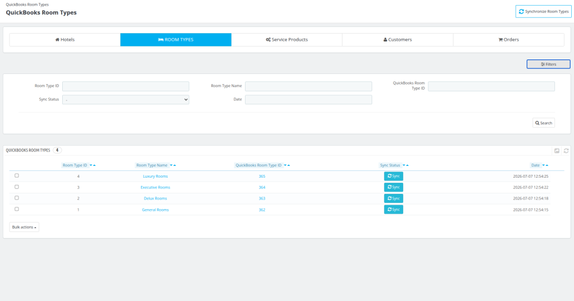
Task: Click the date 2026-07-07 12:54:15
Action: (530, 210)
